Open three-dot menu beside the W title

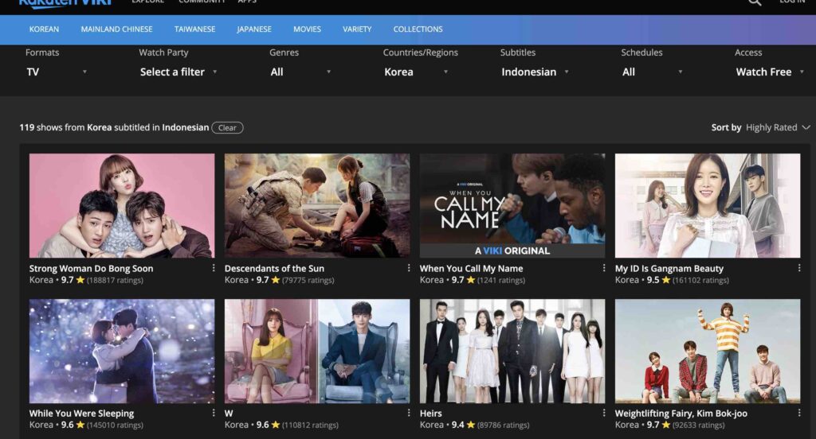tap(409, 413)
